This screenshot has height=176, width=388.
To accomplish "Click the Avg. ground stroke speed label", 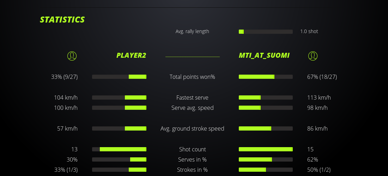I will [x=192, y=128].
